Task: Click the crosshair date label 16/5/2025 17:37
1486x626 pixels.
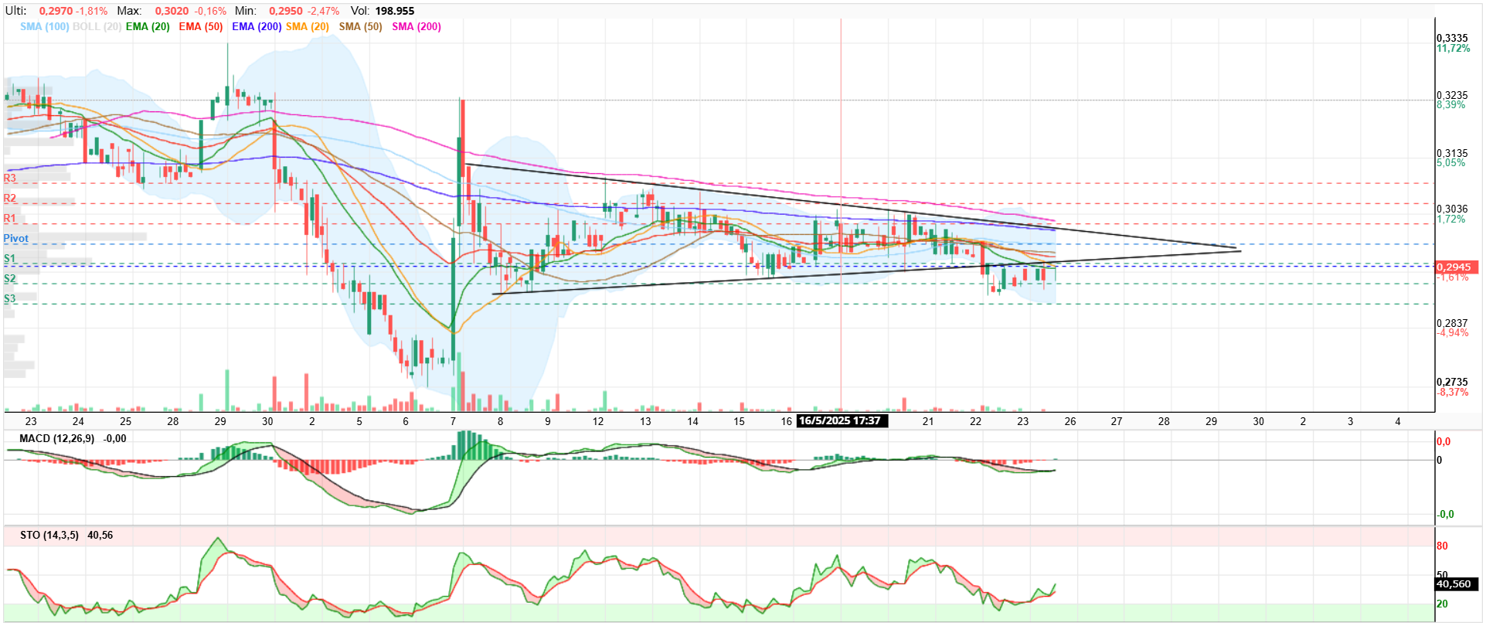Action: coord(842,421)
